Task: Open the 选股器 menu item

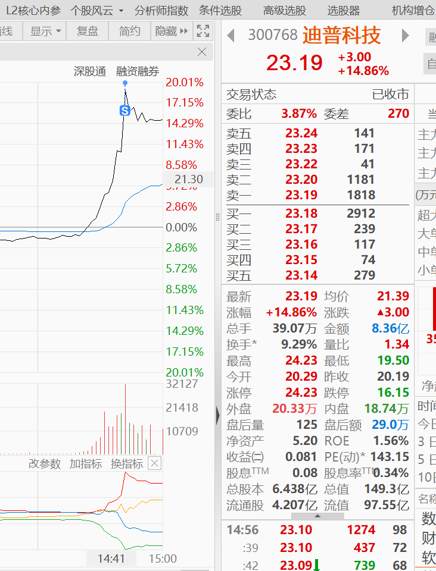Action: pyautogui.click(x=344, y=10)
